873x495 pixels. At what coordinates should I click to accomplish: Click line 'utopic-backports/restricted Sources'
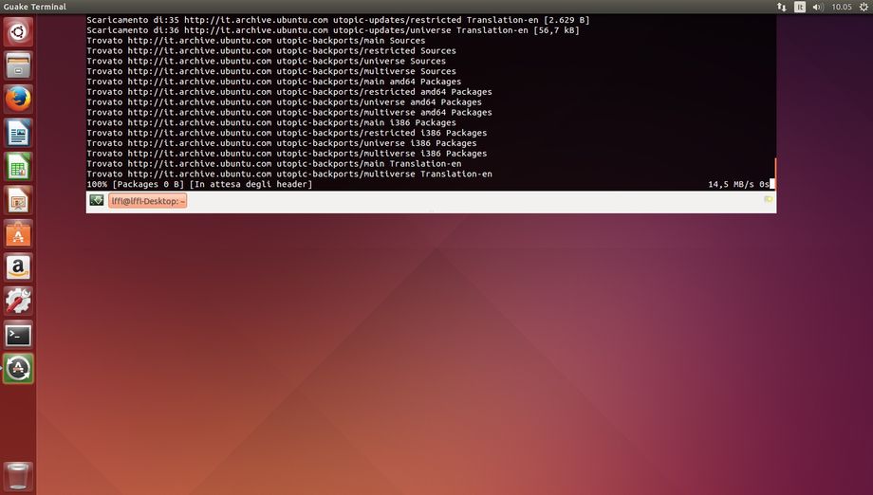click(271, 50)
